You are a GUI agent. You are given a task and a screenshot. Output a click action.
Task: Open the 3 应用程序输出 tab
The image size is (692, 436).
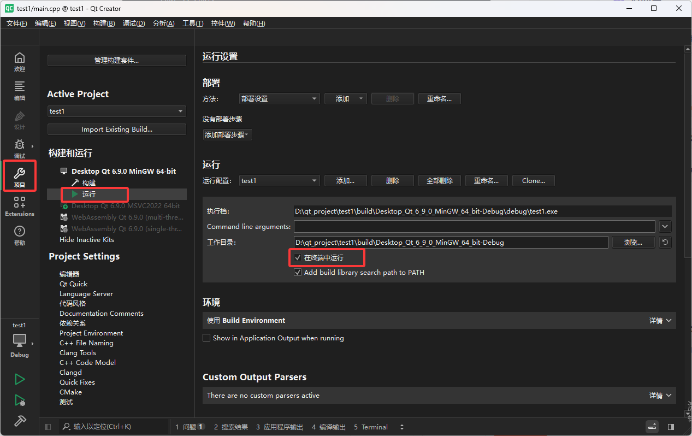coord(280,427)
